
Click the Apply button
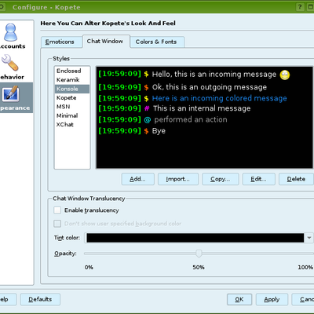pyautogui.click(x=272, y=299)
